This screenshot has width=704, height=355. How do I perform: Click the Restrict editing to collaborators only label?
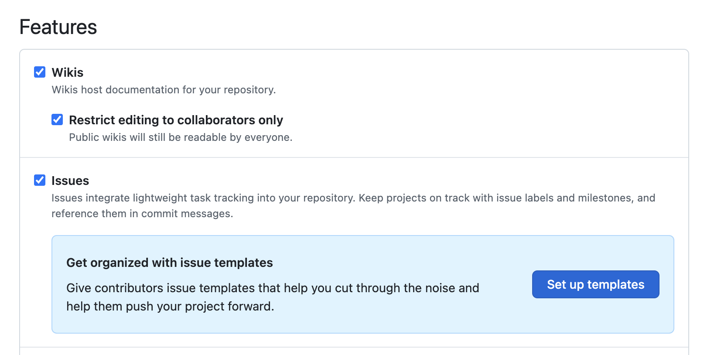pos(176,120)
